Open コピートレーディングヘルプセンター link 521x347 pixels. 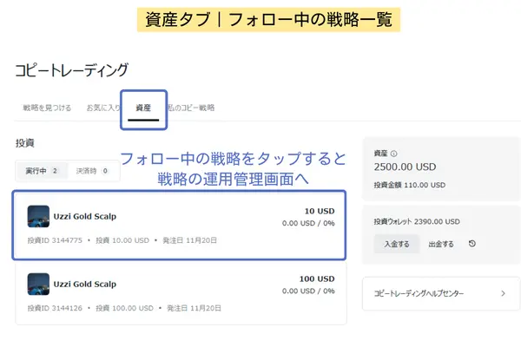419,294
